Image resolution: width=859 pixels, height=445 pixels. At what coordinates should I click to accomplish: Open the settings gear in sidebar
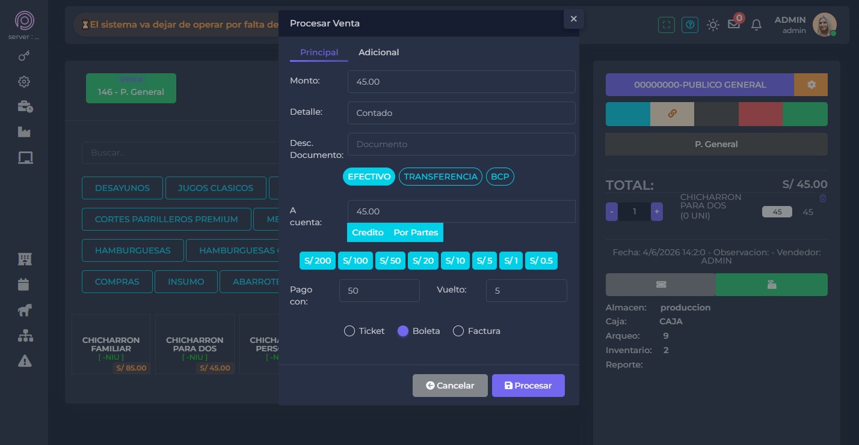pos(24,82)
